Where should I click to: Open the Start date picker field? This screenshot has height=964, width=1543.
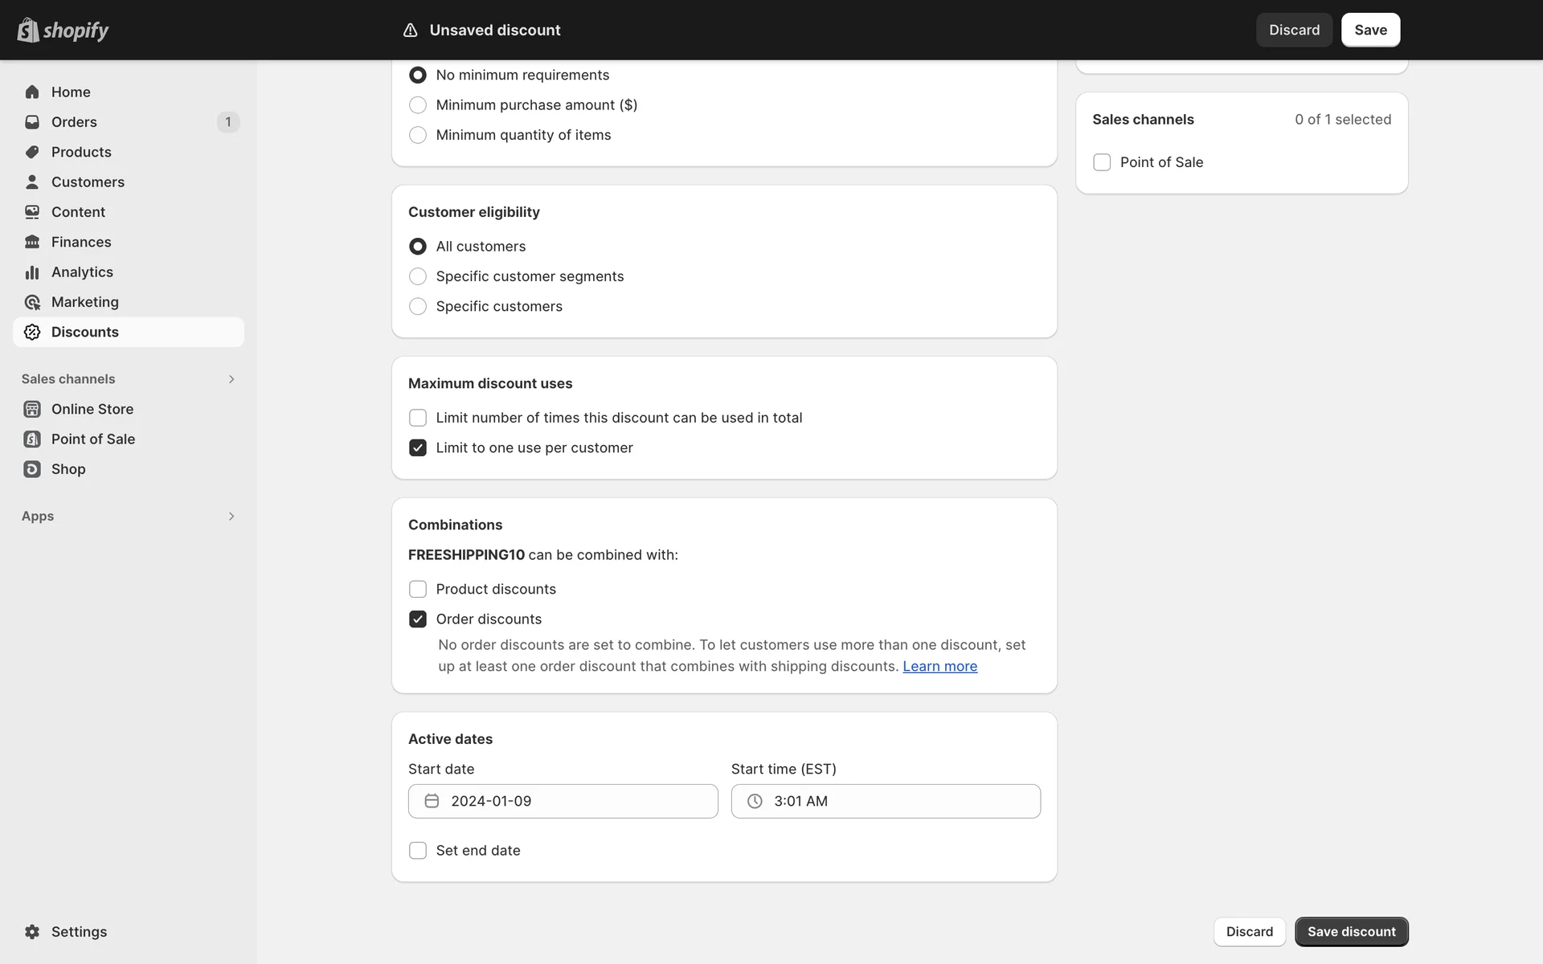[x=563, y=801]
